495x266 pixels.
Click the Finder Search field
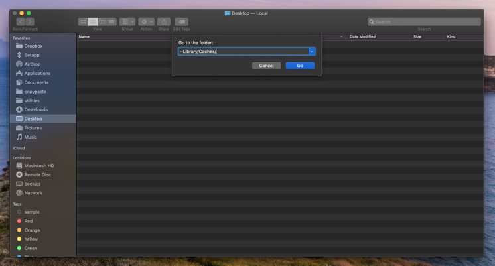(x=424, y=22)
